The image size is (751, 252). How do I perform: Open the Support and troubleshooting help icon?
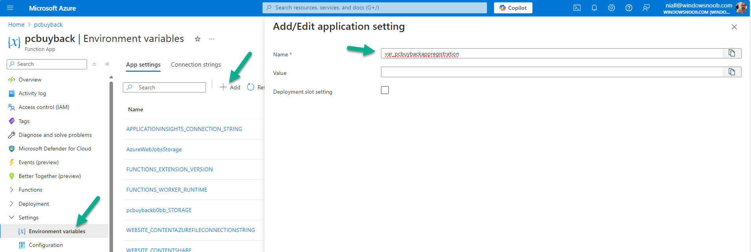click(x=629, y=8)
